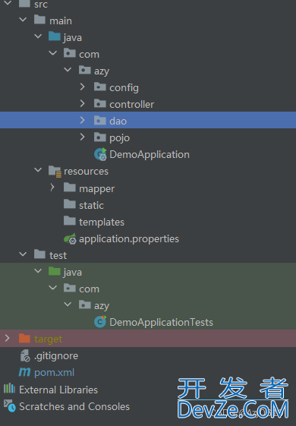Open the pom.xml file
The width and height of the screenshot is (296, 426).
(x=54, y=373)
